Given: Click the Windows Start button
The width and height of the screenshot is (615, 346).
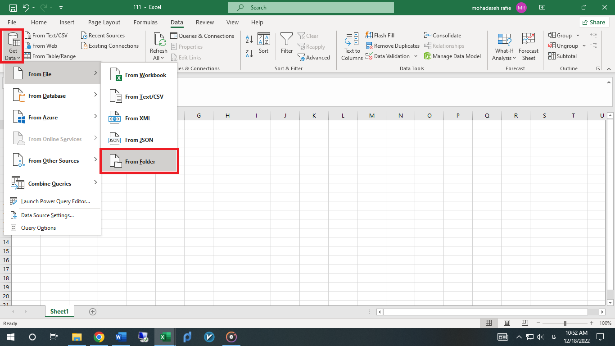Looking at the screenshot, I should 10,337.
